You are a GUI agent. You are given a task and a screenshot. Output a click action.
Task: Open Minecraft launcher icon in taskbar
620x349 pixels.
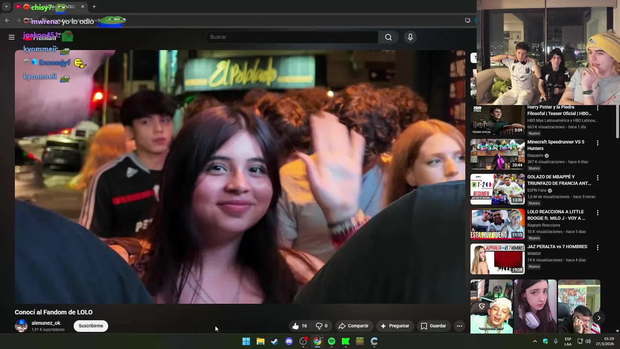click(360, 341)
